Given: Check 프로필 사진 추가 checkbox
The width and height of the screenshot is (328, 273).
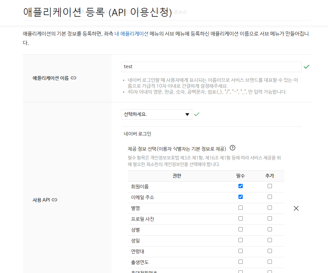Looking at the screenshot, I should pyautogui.click(x=270, y=219).
